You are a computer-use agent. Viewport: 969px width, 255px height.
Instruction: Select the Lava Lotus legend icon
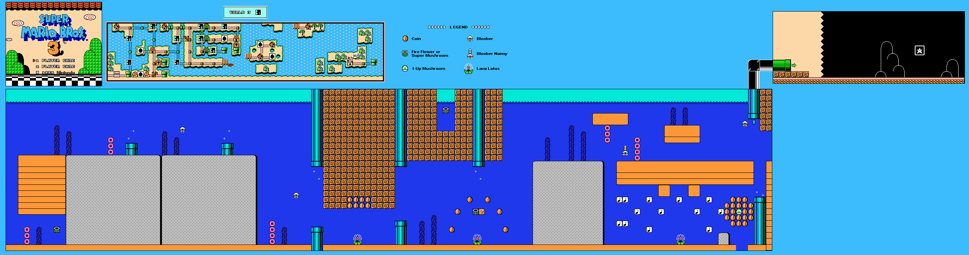tap(469, 68)
